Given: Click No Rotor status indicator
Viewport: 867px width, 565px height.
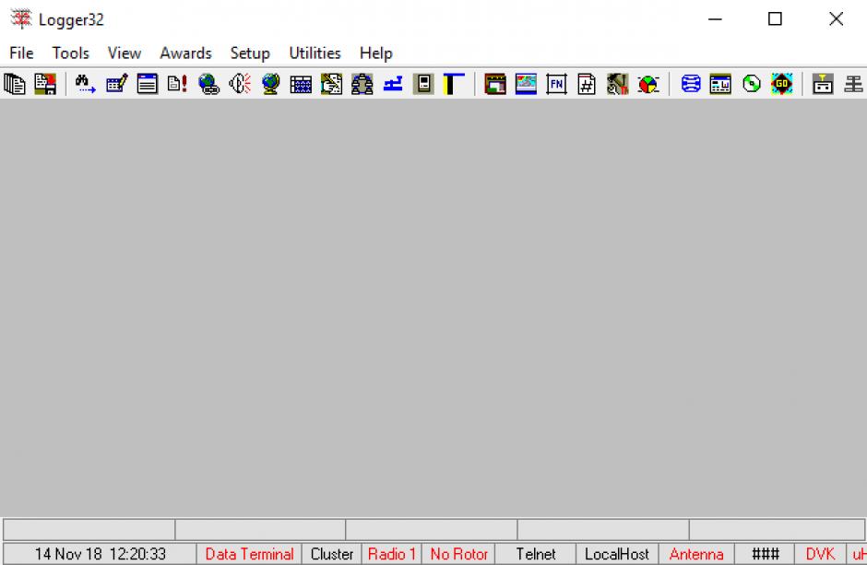Looking at the screenshot, I should coord(459,554).
